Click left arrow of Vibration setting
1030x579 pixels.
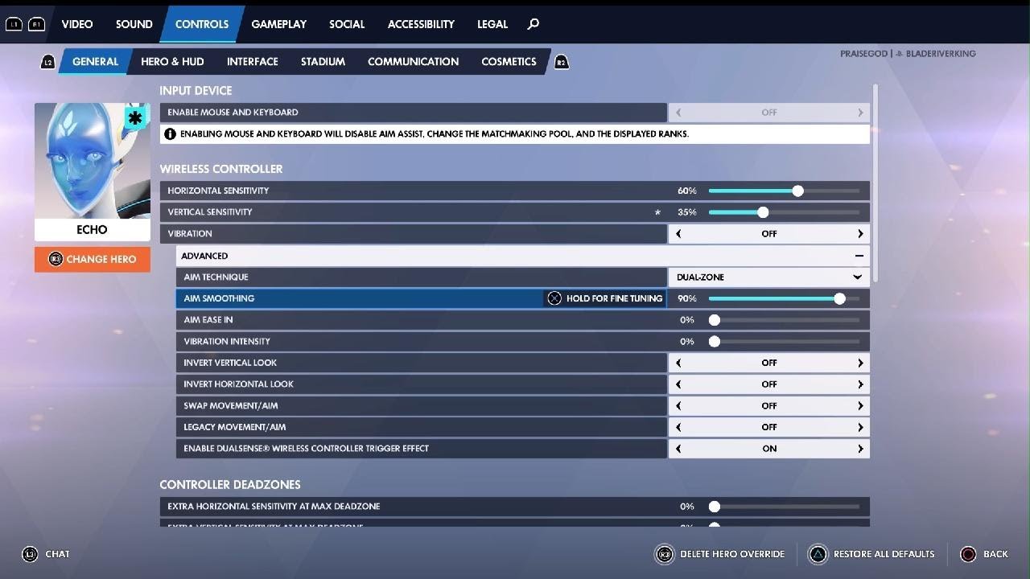[x=678, y=234]
